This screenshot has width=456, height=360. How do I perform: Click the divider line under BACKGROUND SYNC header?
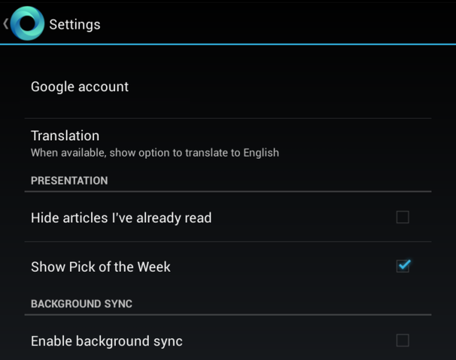(x=228, y=314)
